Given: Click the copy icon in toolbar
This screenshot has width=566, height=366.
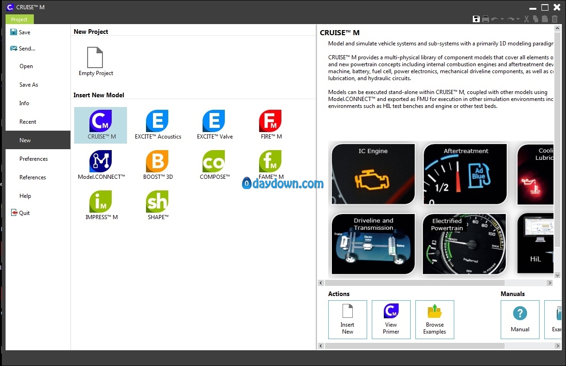Looking at the screenshot, I should [535, 19].
